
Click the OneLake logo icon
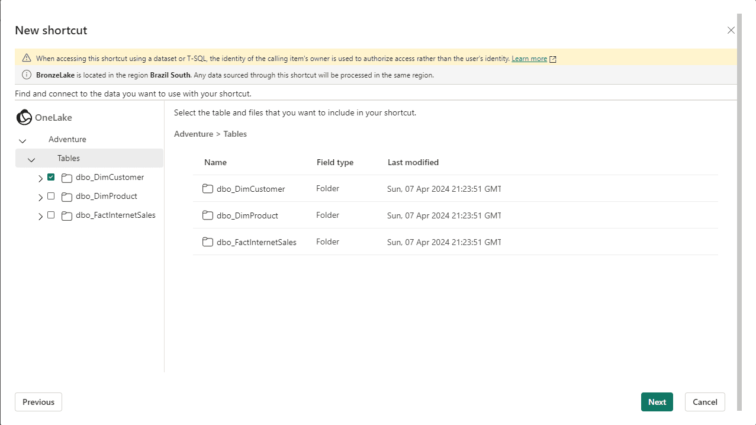[24, 117]
